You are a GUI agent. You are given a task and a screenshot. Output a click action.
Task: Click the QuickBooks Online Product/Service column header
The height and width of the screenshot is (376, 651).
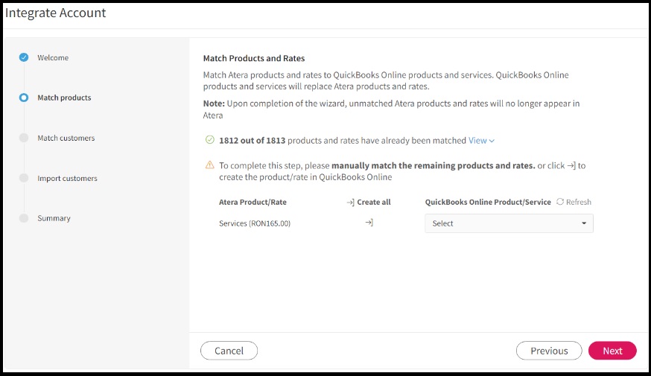488,202
